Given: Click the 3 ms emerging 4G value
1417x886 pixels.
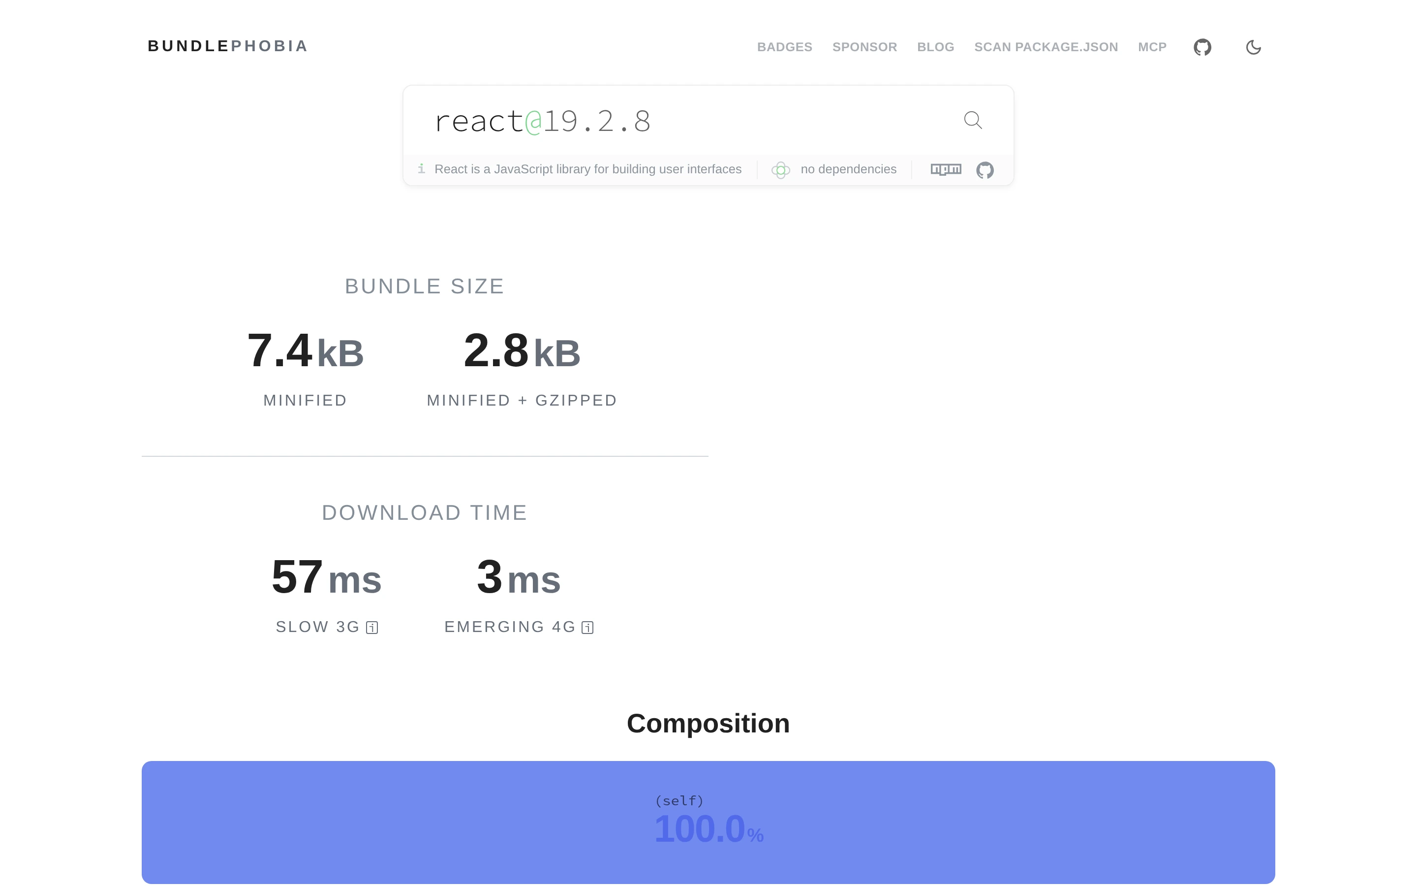Looking at the screenshot, I should (519, 577).
